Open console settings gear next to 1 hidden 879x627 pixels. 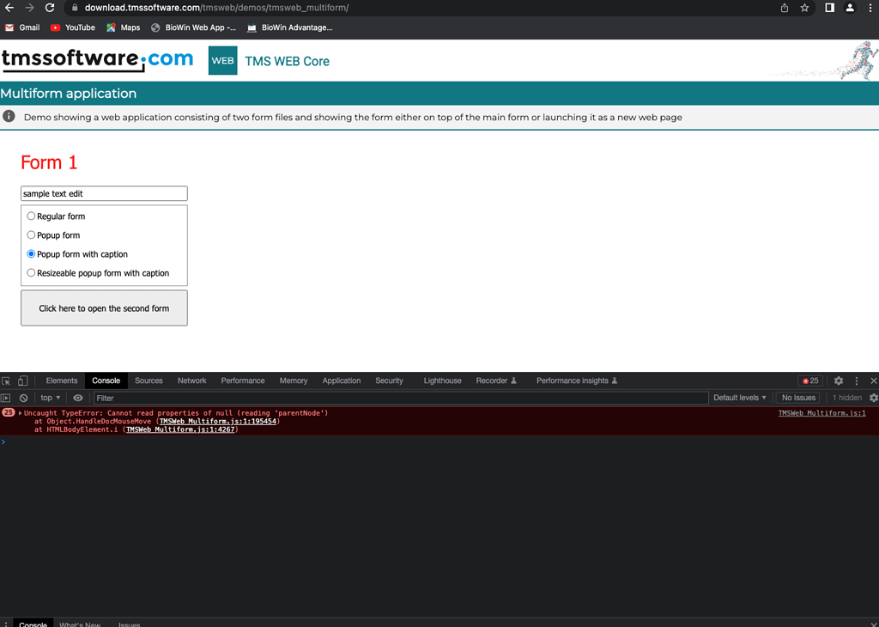[x=873, y=397]
